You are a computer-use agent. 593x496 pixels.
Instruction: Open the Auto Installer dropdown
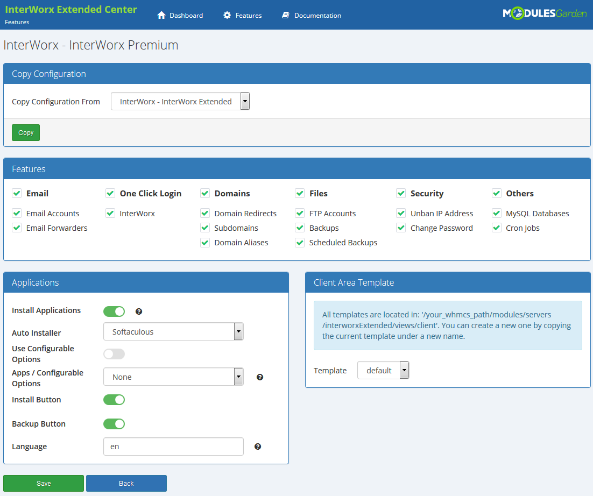coord(173,331)
